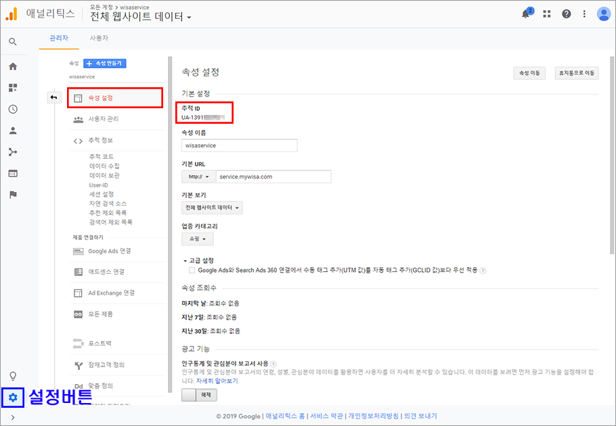Click the 속성 이동 button

click(x=529, y=73)
